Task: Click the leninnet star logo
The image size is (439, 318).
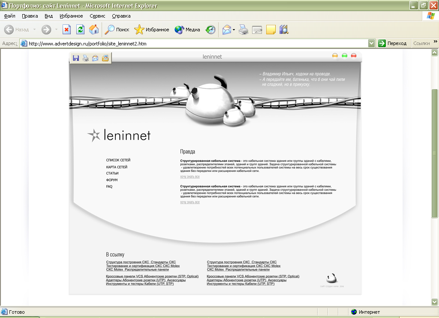Action: pos(94,135)
